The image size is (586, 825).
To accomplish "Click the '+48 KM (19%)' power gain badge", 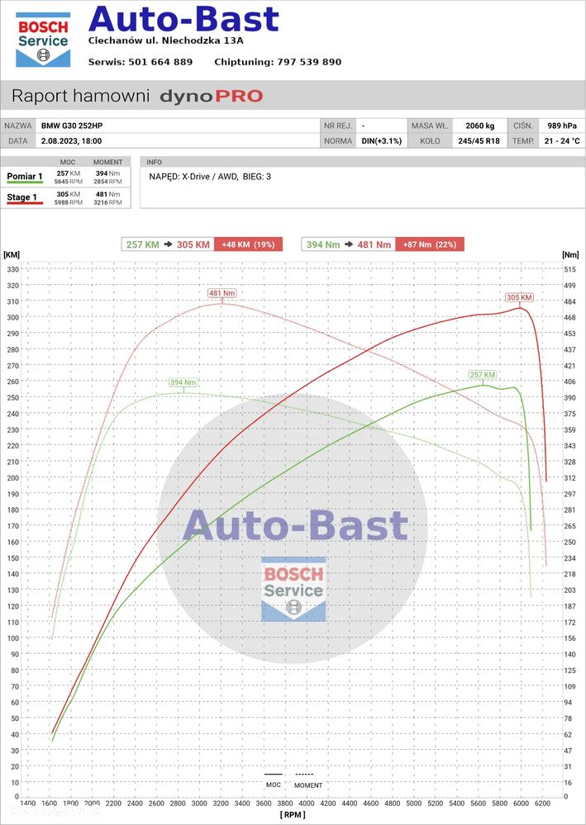I will (x=248, y=244).
